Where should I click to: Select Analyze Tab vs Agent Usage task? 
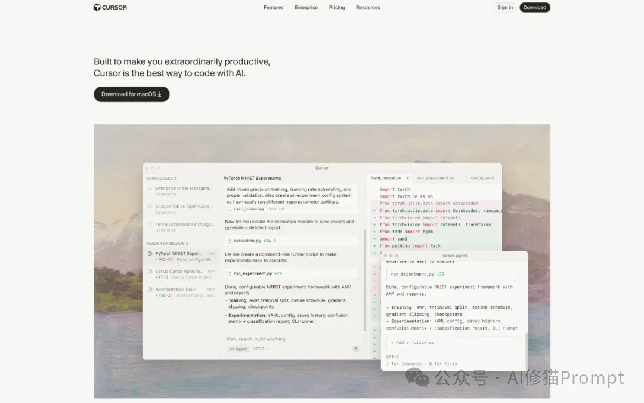coord(181,209)
